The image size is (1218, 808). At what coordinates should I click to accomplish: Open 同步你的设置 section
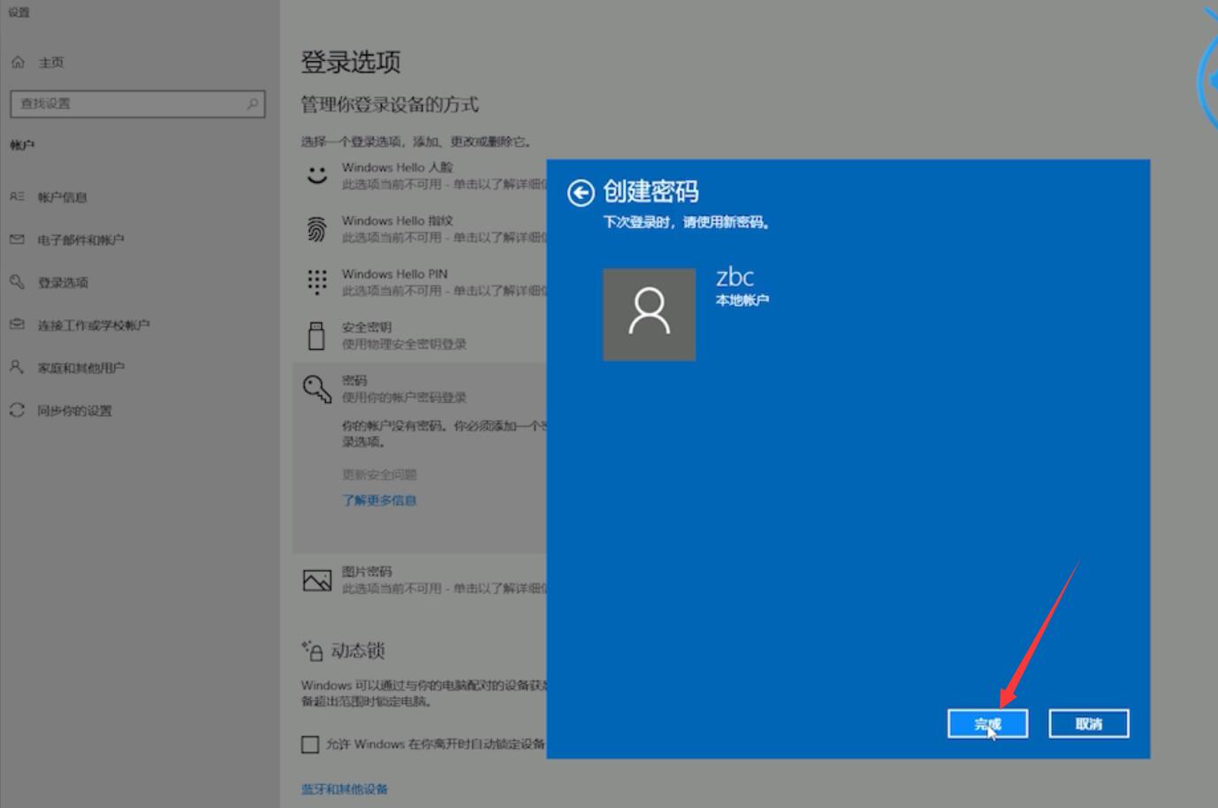tap(74, 410)
